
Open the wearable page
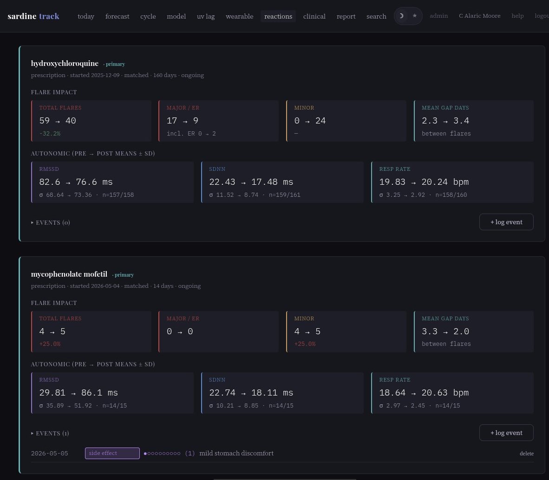click(x=240, y=16)
